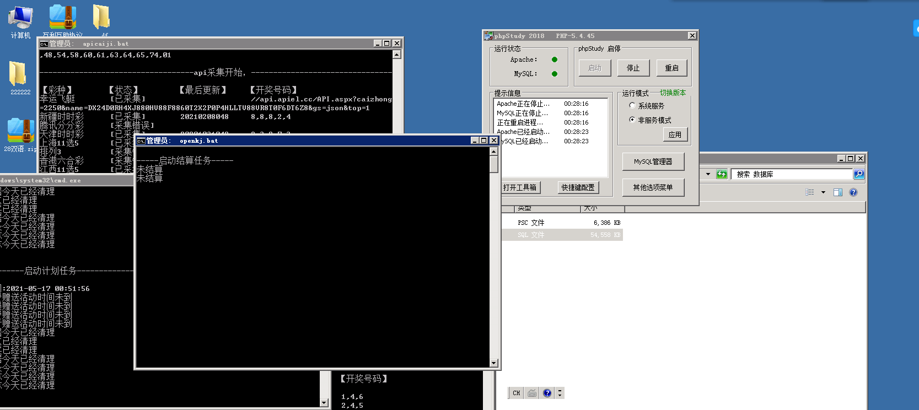Open the address bar history dropdown
Screen dimensions: 919x410
pos(708,174)
